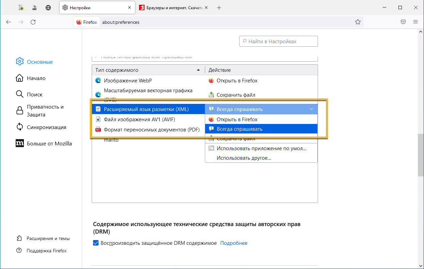424x269 pixels.
Task: Open Расширения и темы page
Action: pos(48,238)
